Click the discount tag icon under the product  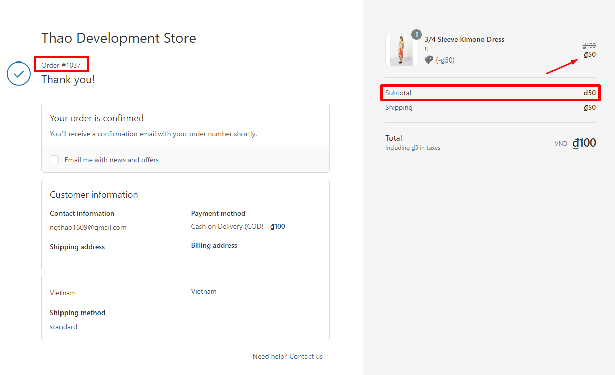(428, 59)
